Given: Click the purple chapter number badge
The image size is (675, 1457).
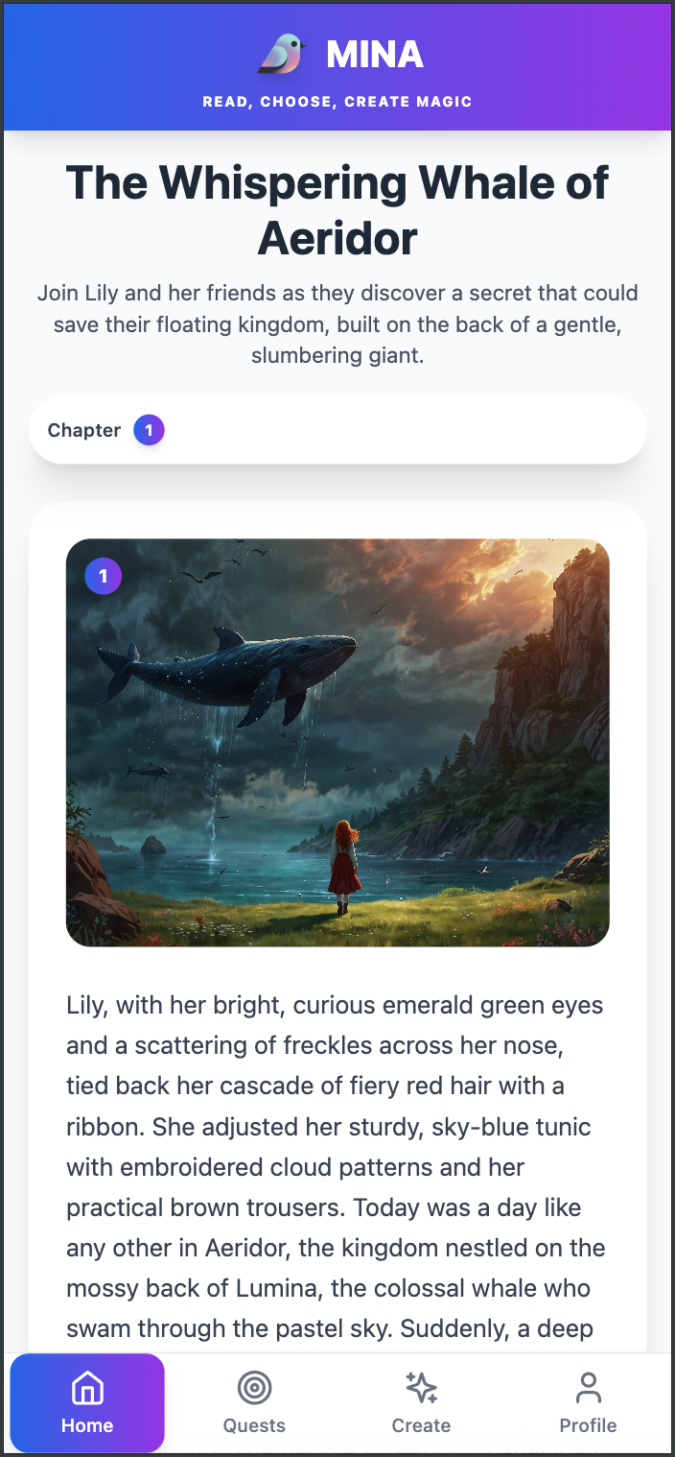Looking at the screenshot, I should [149, 430].
